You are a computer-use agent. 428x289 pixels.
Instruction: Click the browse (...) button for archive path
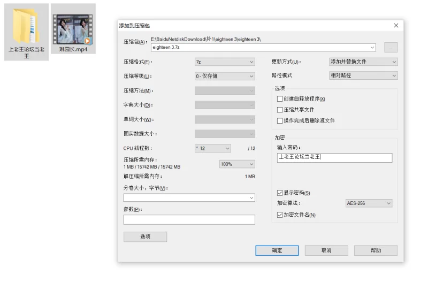(x=391, y=48)
